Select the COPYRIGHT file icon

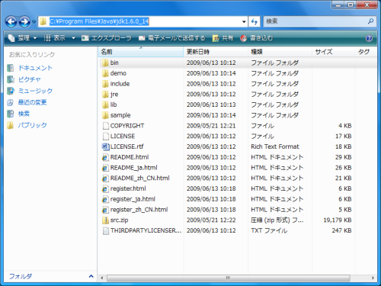pos(105,126)
